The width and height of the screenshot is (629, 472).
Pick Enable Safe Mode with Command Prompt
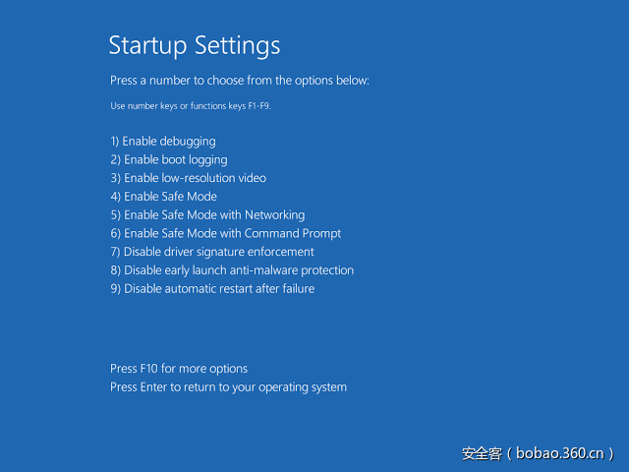(226, 234)
